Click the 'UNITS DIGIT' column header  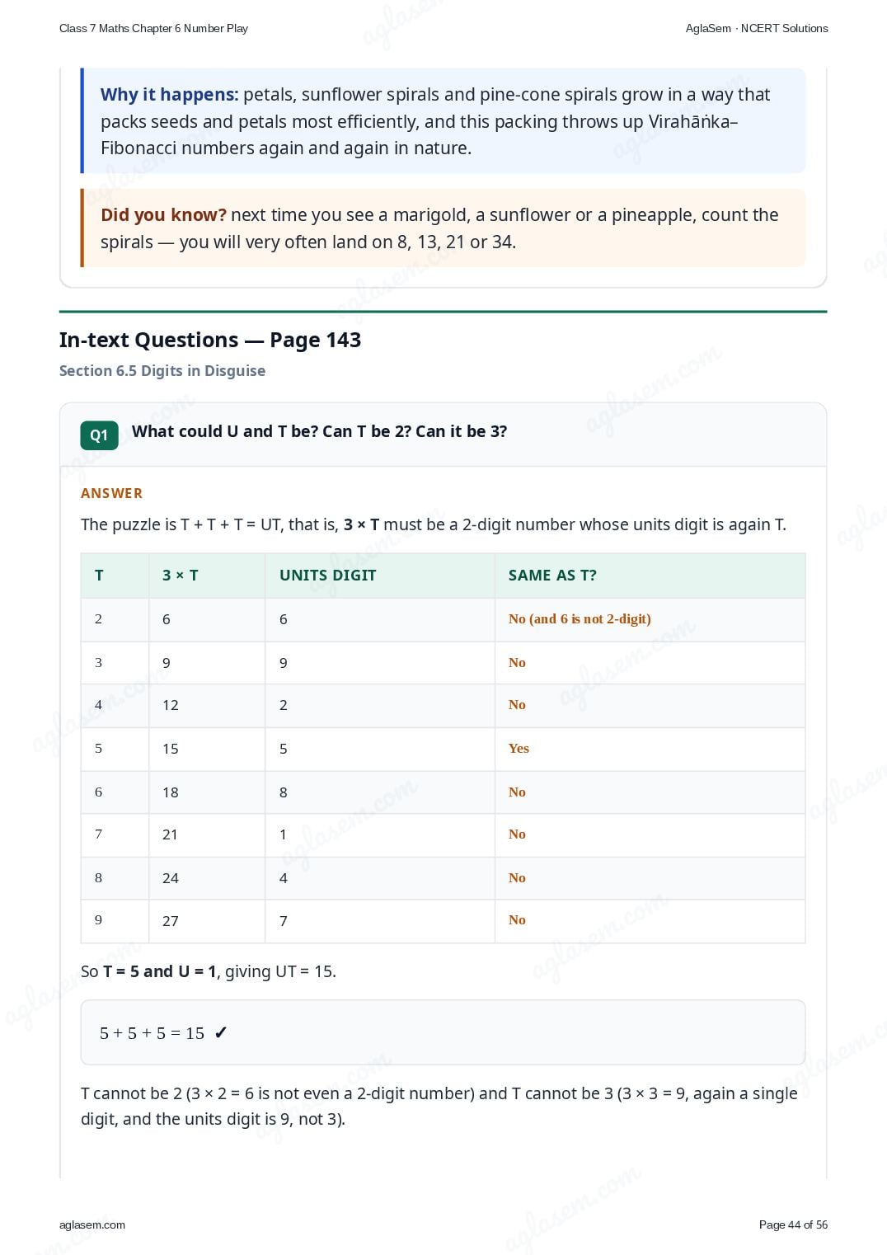click(327, 576)
